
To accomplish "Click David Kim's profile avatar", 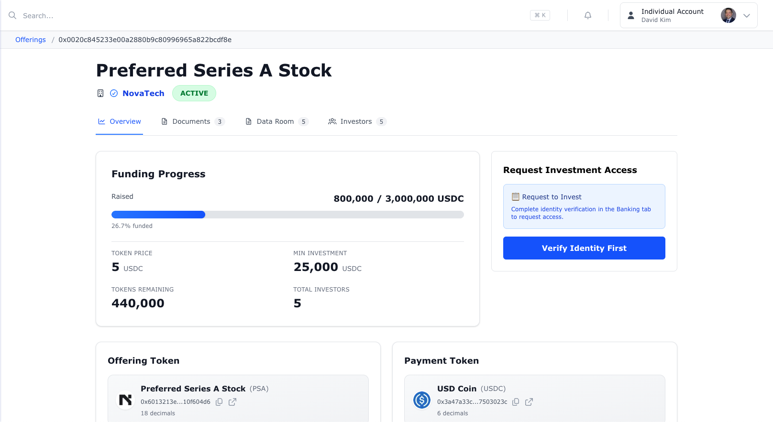I will point(728,15).
